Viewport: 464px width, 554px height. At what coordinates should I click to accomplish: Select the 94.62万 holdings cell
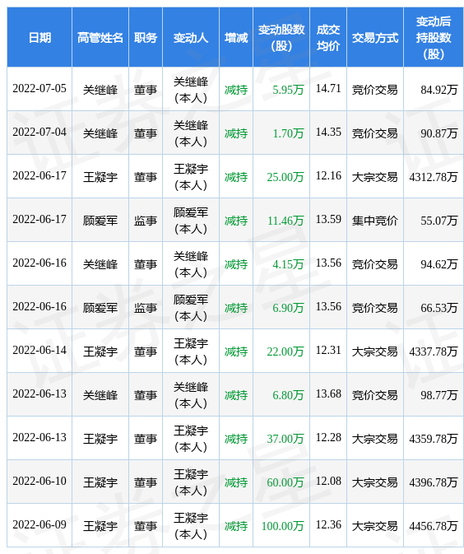click(439, 264)
